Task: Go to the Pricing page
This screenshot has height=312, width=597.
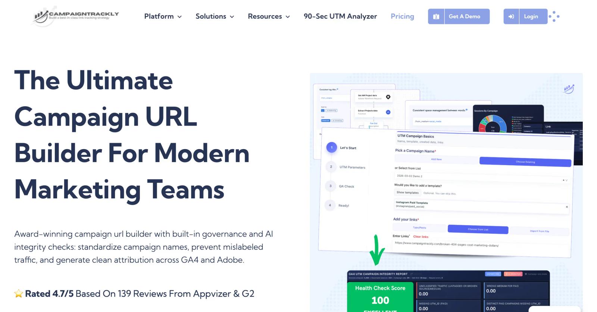Action: pos(402,16)
